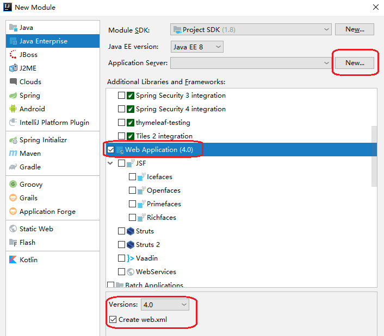Collapse the JSF tree node arrow

[x=111, y=163]
